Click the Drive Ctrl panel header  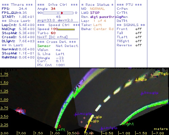point(57,5)
